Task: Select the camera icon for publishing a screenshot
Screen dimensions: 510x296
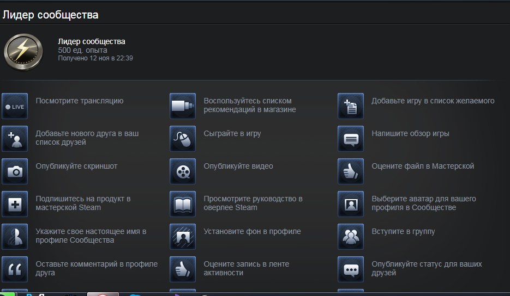Action: pos(15,171)
